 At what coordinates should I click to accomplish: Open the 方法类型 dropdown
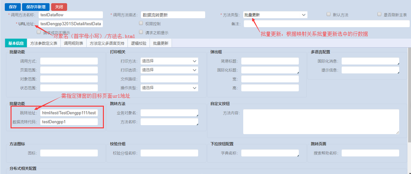275,15
